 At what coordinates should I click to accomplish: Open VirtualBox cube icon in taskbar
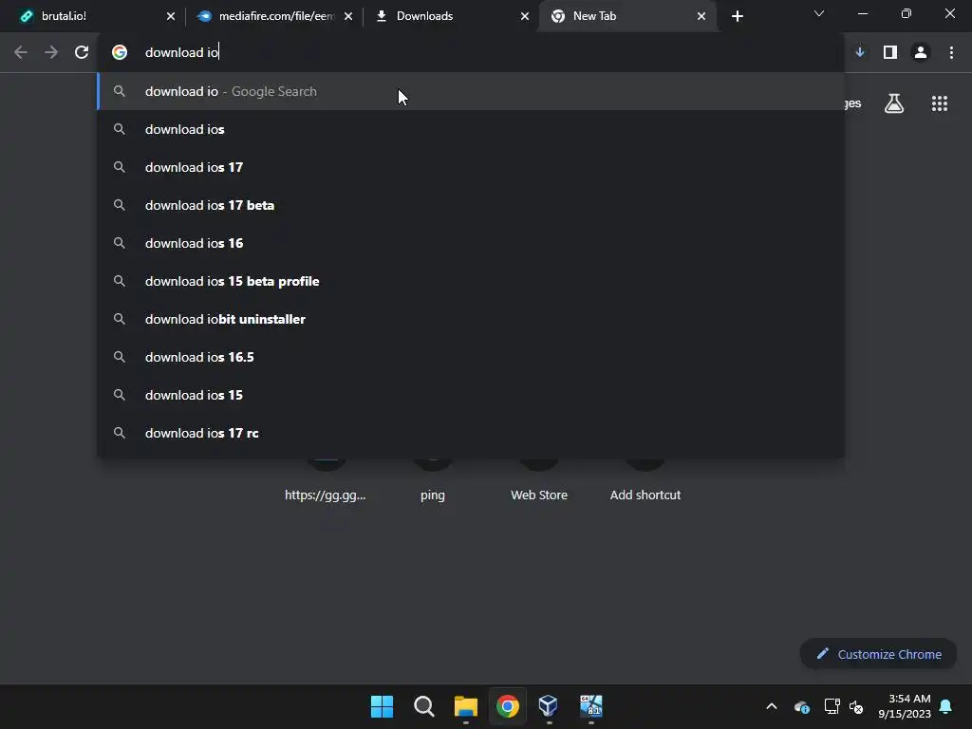(x=549, y=706)
